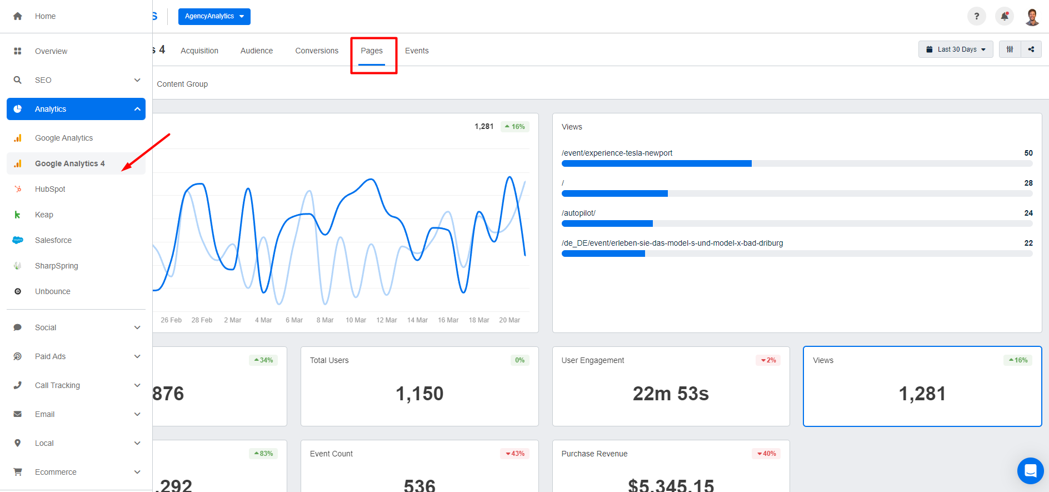Click the Home icon in sidebar

pyautogui.click(x=18, y=16)
